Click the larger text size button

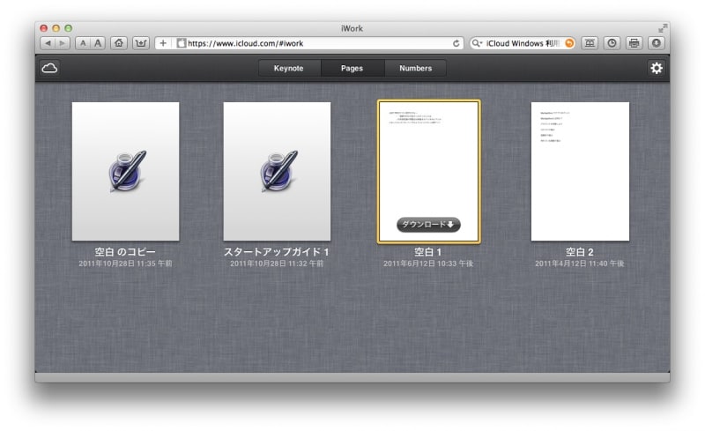pyautogui.click(x=98, y=43)
